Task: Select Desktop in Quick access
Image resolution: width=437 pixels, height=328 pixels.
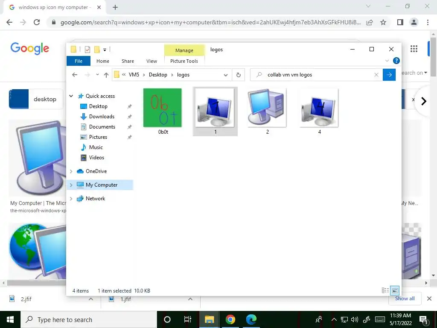Action: [98, 106]
